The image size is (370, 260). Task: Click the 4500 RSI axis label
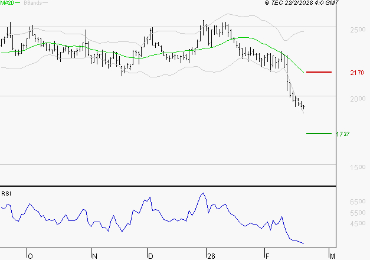(x=358, y=223)
